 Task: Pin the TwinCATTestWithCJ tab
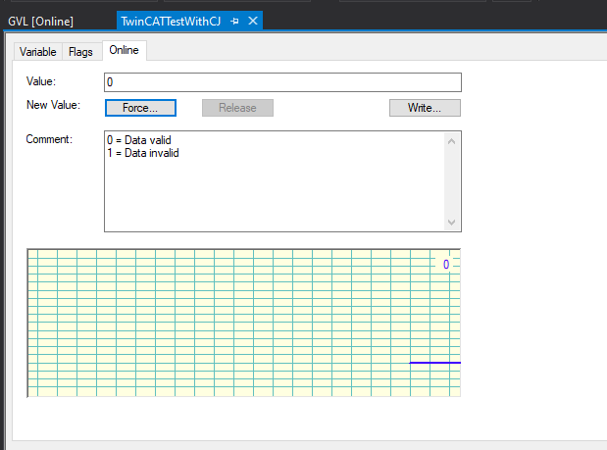click(234, 22)
